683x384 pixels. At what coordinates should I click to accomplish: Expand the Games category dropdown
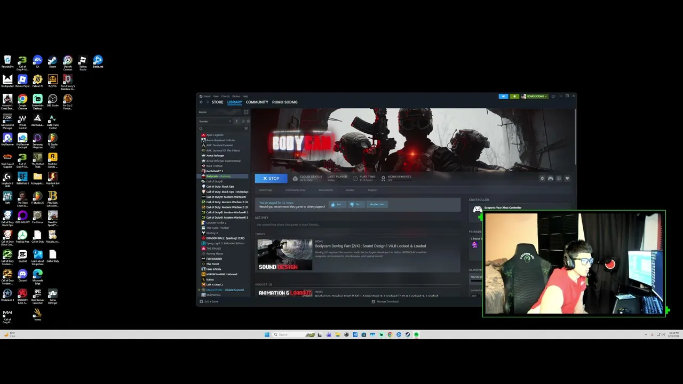point(215,121)
